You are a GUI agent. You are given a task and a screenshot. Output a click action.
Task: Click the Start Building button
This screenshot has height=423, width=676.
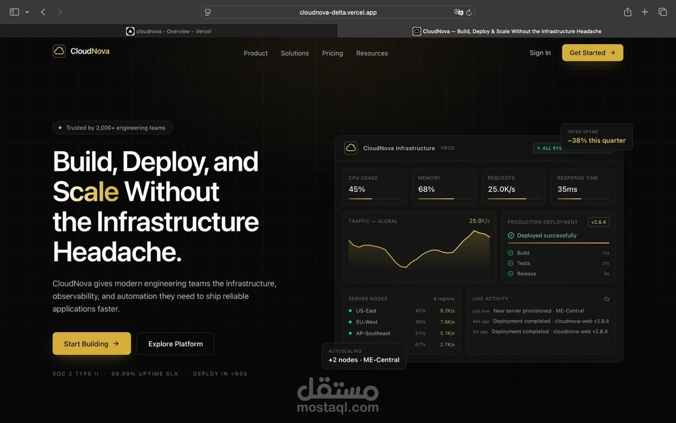coord(92,344)
